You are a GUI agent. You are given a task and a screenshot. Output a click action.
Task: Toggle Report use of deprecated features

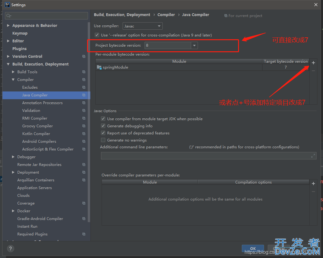(x=103, y=133)
